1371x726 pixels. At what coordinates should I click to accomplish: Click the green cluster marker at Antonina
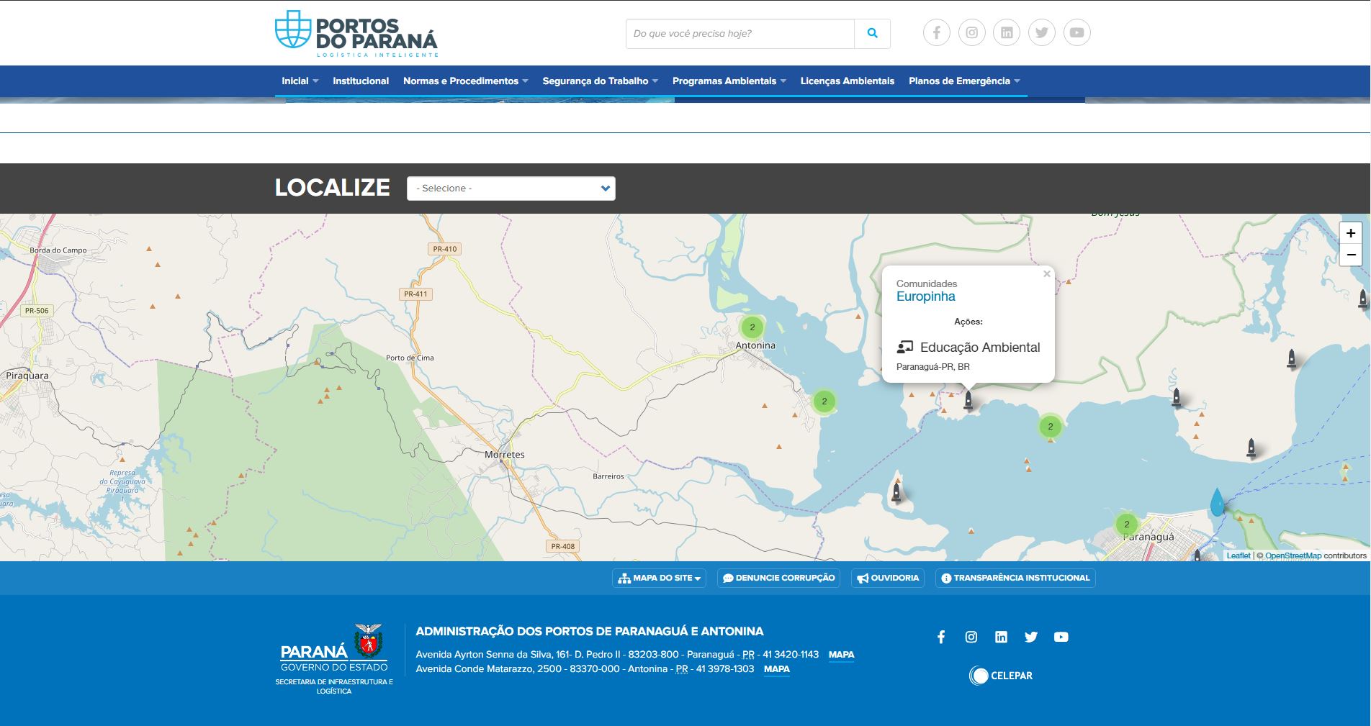tap(752, 327)
